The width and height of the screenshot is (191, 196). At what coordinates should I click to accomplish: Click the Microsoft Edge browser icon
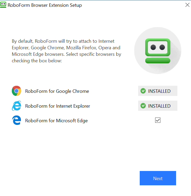(x=16, y=120)
